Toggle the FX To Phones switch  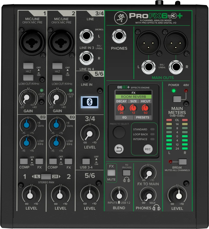[126, 173]
